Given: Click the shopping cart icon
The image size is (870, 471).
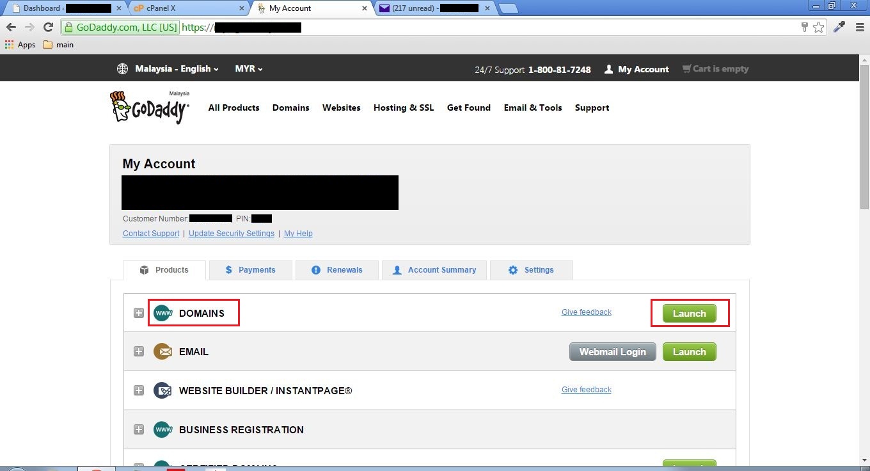Looking at the screenshot, I should pyautogui.click(x=686, y=68).
